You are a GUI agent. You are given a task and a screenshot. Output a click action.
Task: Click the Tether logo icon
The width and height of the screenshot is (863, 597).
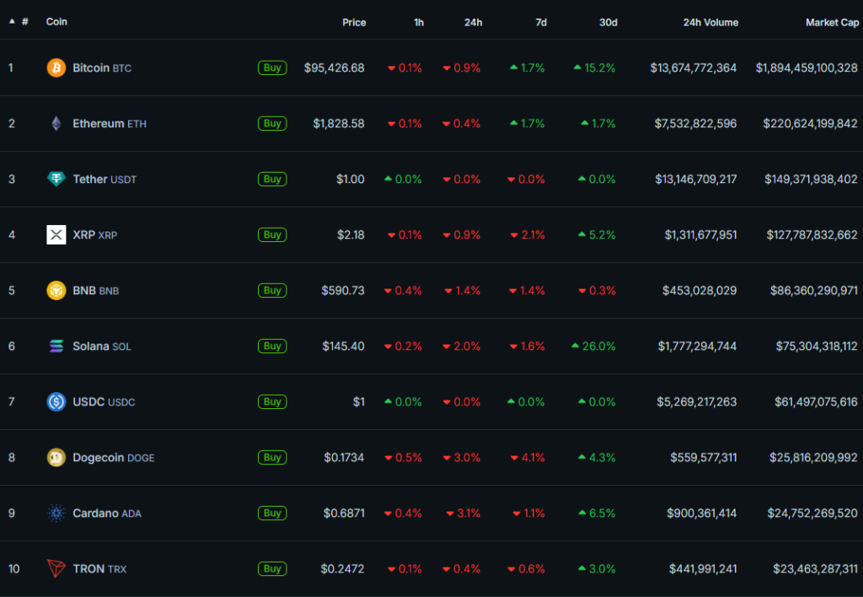pyautogui.click(x=56, y=179)
